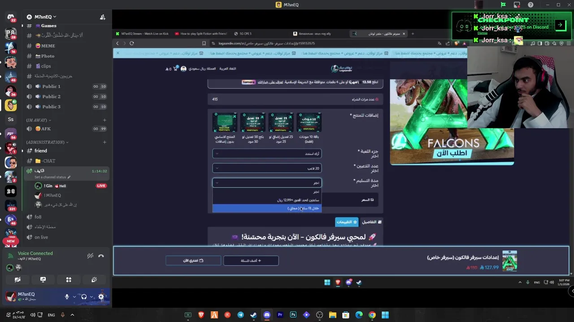Join the Public 3 voice channel
574x322 pixels.
(x=65, y=106)
